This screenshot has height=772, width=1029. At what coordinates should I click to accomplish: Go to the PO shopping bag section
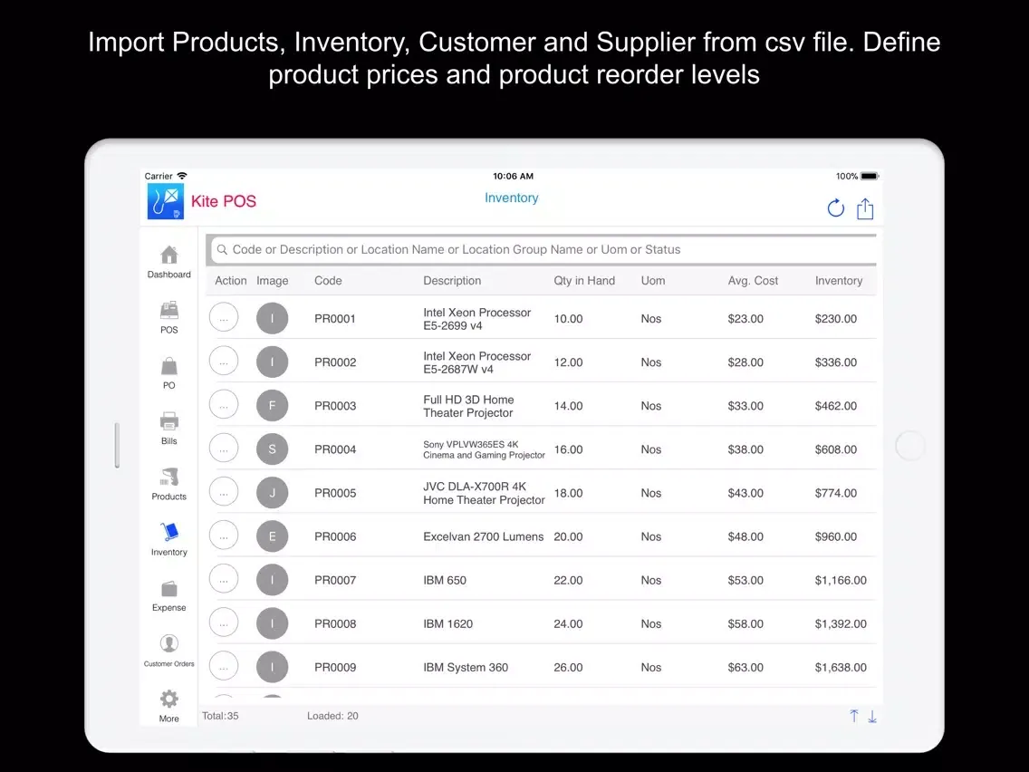pyautogui.click(x=168, y=373)
